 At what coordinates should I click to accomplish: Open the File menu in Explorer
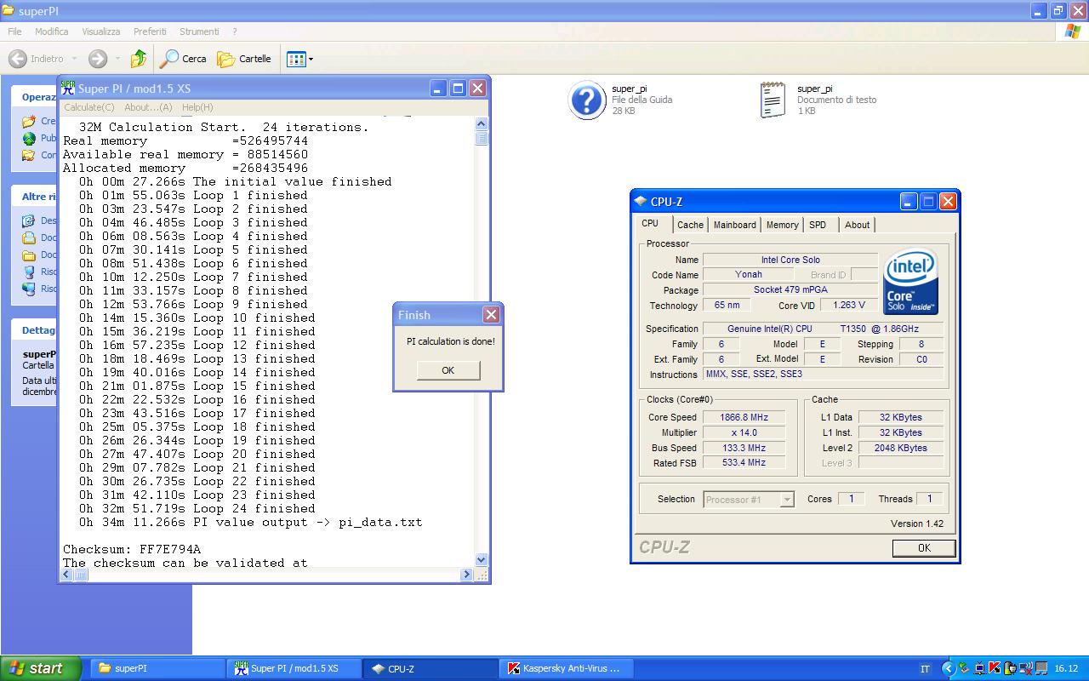[x=14, y=31]
